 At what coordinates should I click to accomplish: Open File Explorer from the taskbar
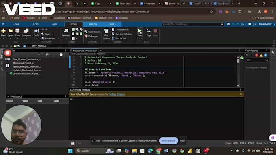click(x=134, y=151)
